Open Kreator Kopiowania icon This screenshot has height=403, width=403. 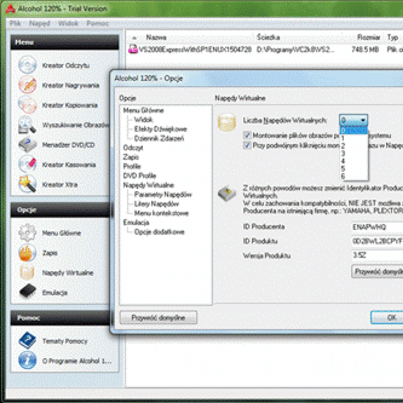pyautogui.click(x=28, y=105)
